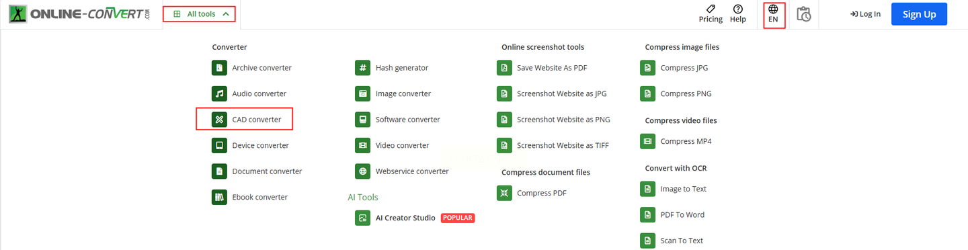Click the AI Creator Studio icon
968x250 pixels.
[x=363, y=218]
